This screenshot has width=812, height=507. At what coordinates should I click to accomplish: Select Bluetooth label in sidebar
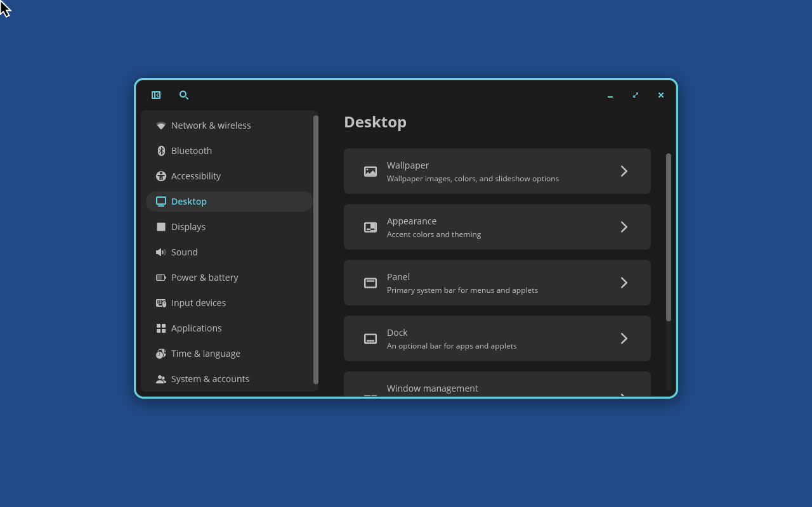click(x=192, y=151)
